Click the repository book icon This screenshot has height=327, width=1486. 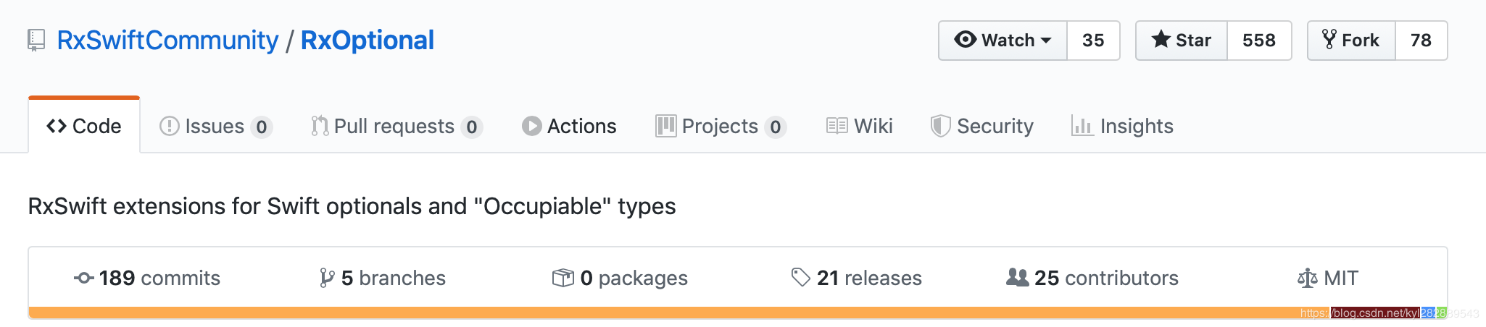pos(36,40)
